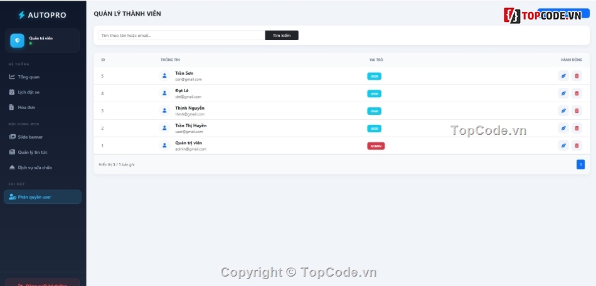Click the image icon for Slide banner
The image size is (596, 286).
(x=12, y=137)
